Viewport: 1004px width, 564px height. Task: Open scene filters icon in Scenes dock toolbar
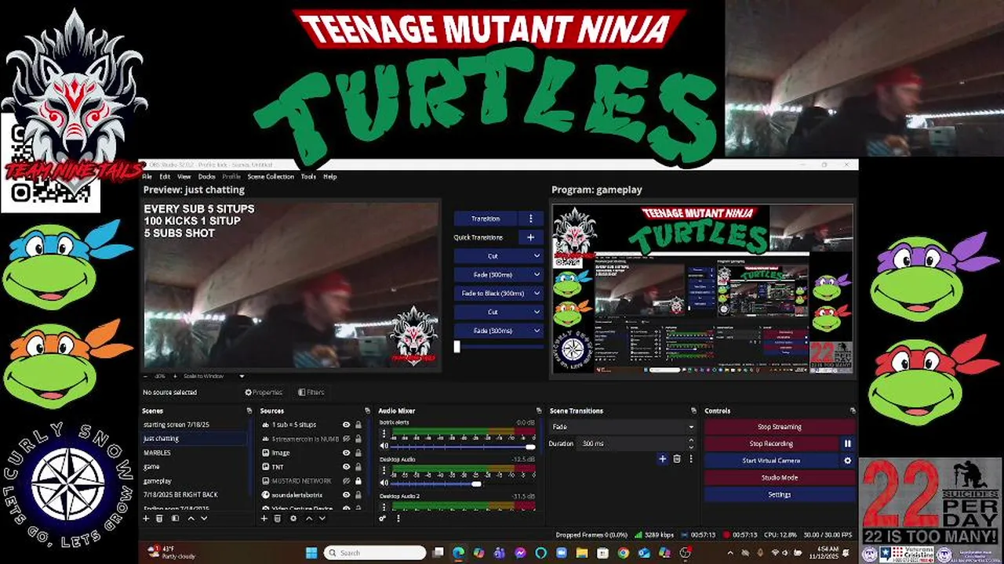point(175,519)
